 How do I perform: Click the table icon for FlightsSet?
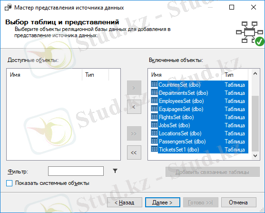154,117
